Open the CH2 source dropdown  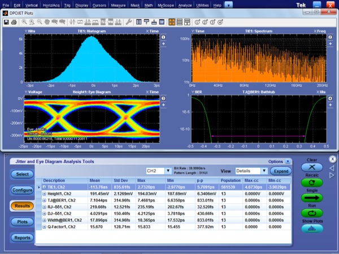(x=158, y=170)
